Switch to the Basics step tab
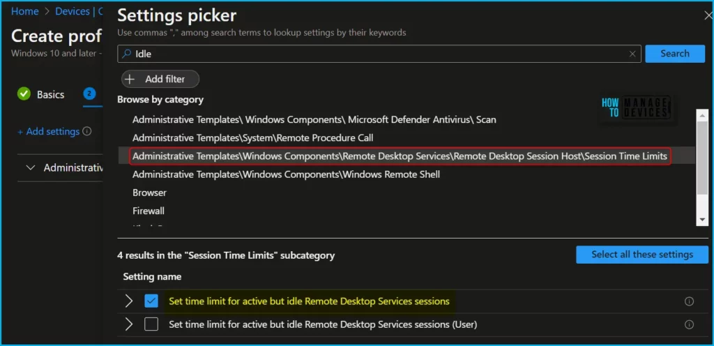 tap(50, 95)
